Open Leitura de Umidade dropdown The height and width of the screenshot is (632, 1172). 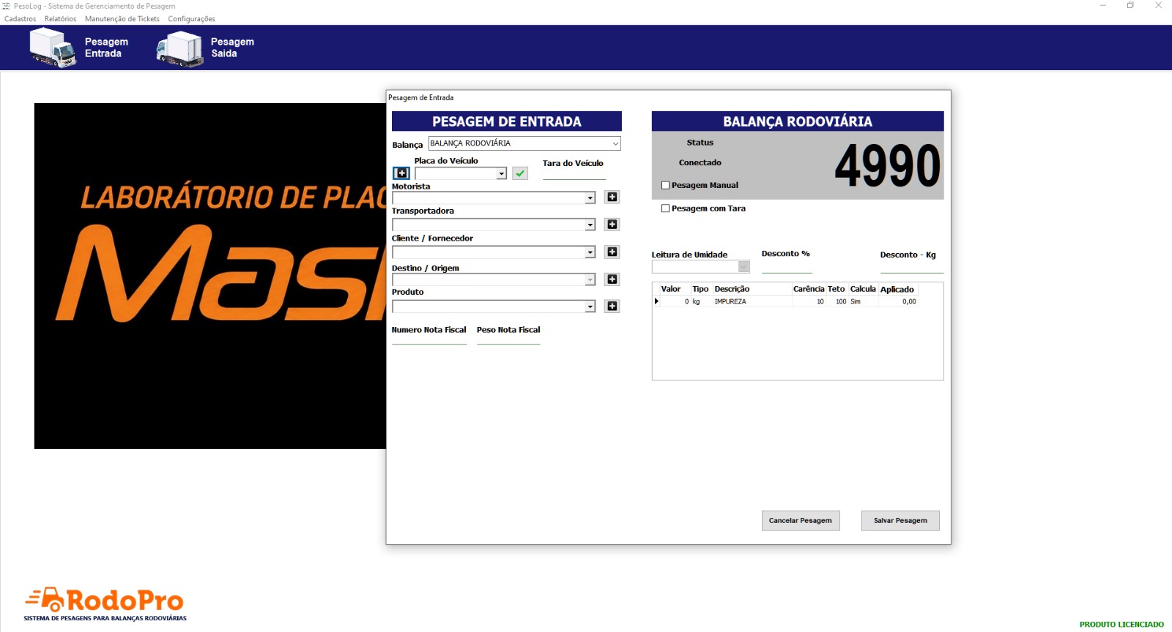pos(743,267)
